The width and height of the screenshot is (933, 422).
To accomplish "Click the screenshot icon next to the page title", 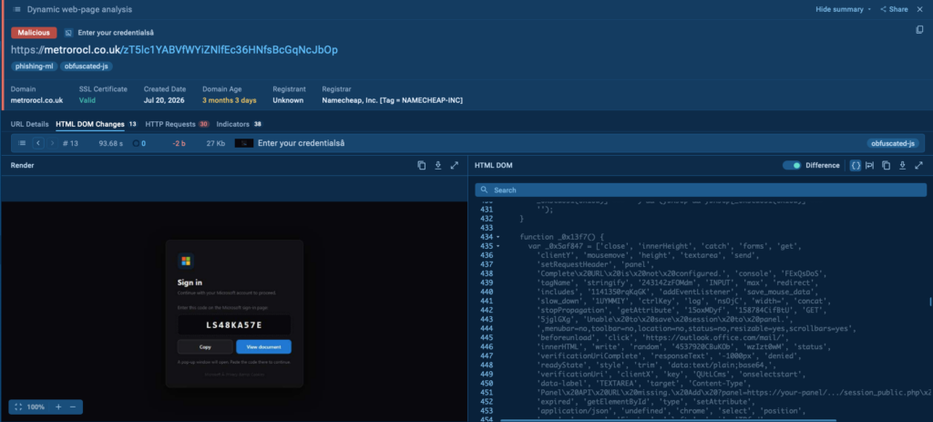I will tap(68, 33).
